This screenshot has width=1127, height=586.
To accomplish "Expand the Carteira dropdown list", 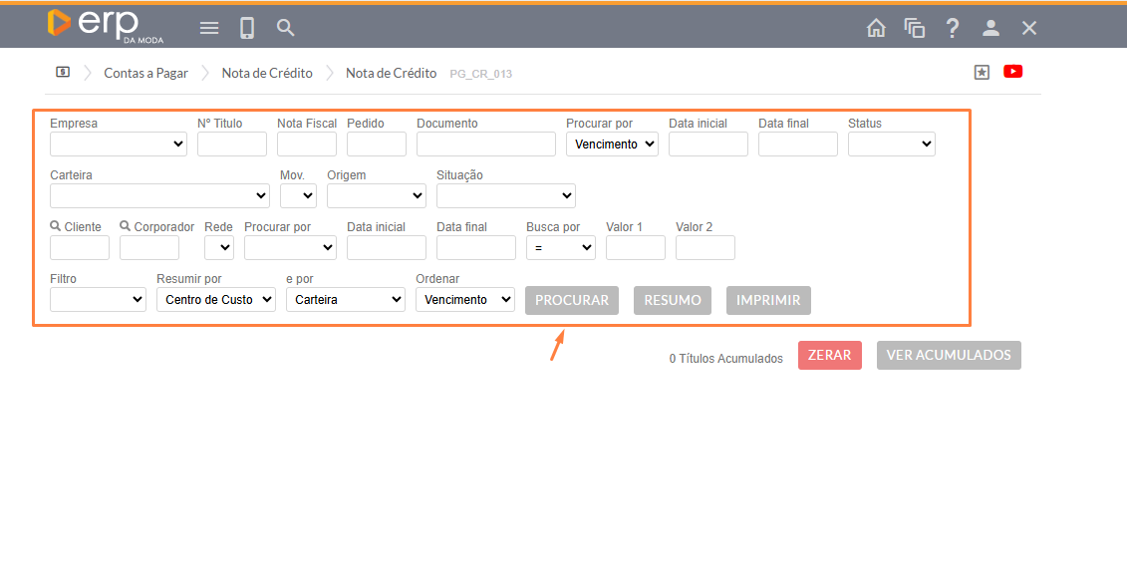I will pyautogui.click(x=159, y=196).
